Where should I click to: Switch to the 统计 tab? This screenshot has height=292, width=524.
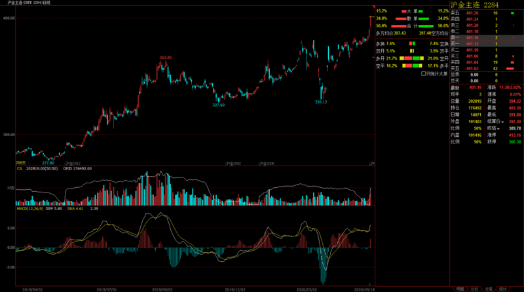(x=502, y=289)
